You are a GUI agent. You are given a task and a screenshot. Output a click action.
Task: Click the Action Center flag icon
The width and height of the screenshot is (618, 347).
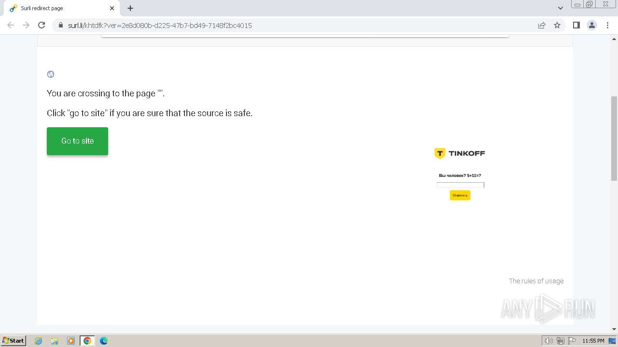point(572,341)
